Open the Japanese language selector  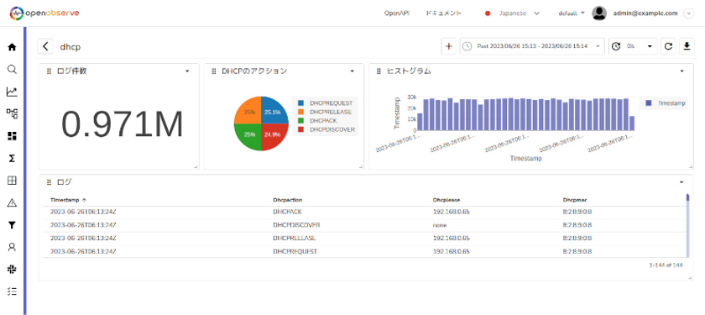tap(513, 13)
